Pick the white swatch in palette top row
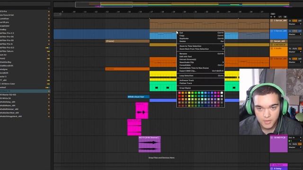 pyautogui.click(x=222, y=93)
